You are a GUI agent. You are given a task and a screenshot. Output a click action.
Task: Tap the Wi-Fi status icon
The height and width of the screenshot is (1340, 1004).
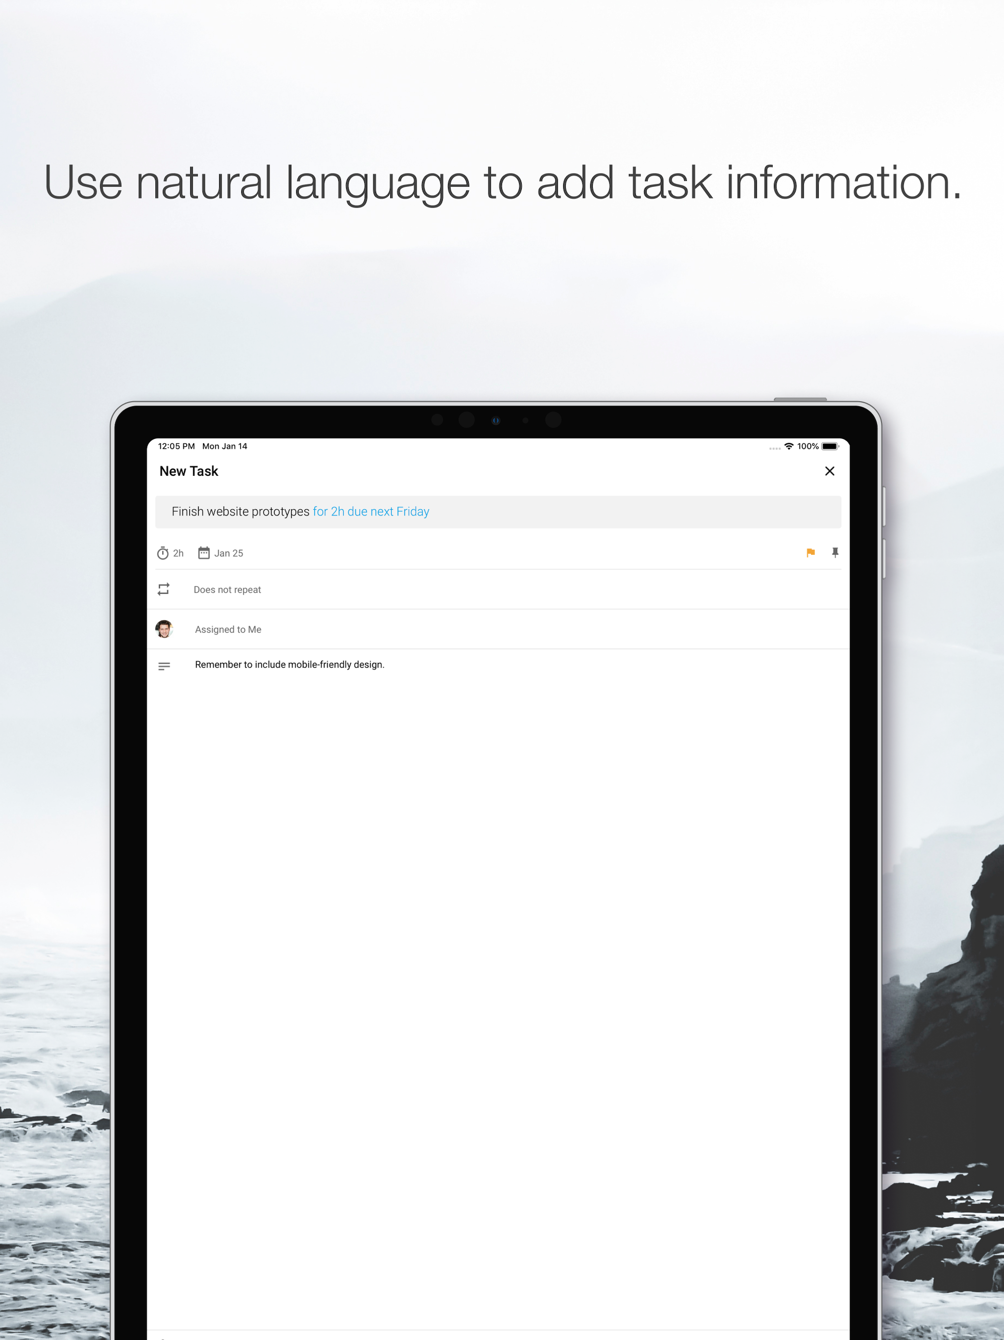tap(788, 446)
